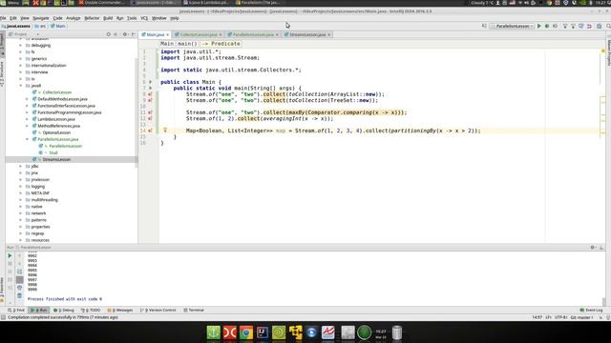Open the Run panel settings gear

(x=592, y=248)
